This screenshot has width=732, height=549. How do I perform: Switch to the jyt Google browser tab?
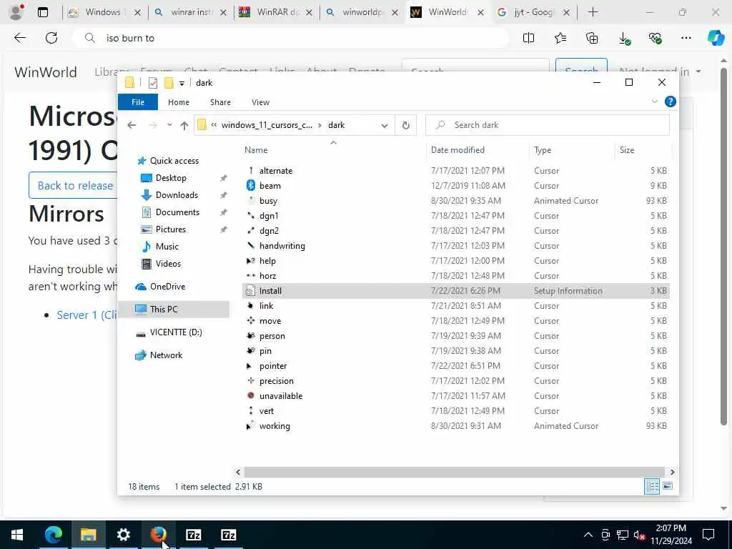coord(533,13)
